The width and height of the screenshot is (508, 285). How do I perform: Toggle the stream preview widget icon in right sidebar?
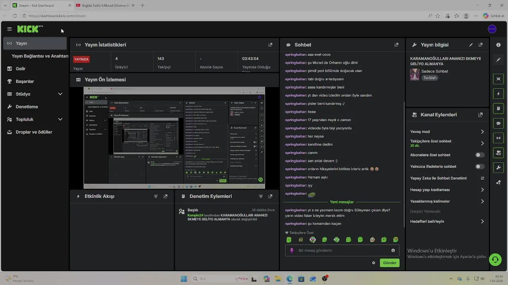(498, 79)
